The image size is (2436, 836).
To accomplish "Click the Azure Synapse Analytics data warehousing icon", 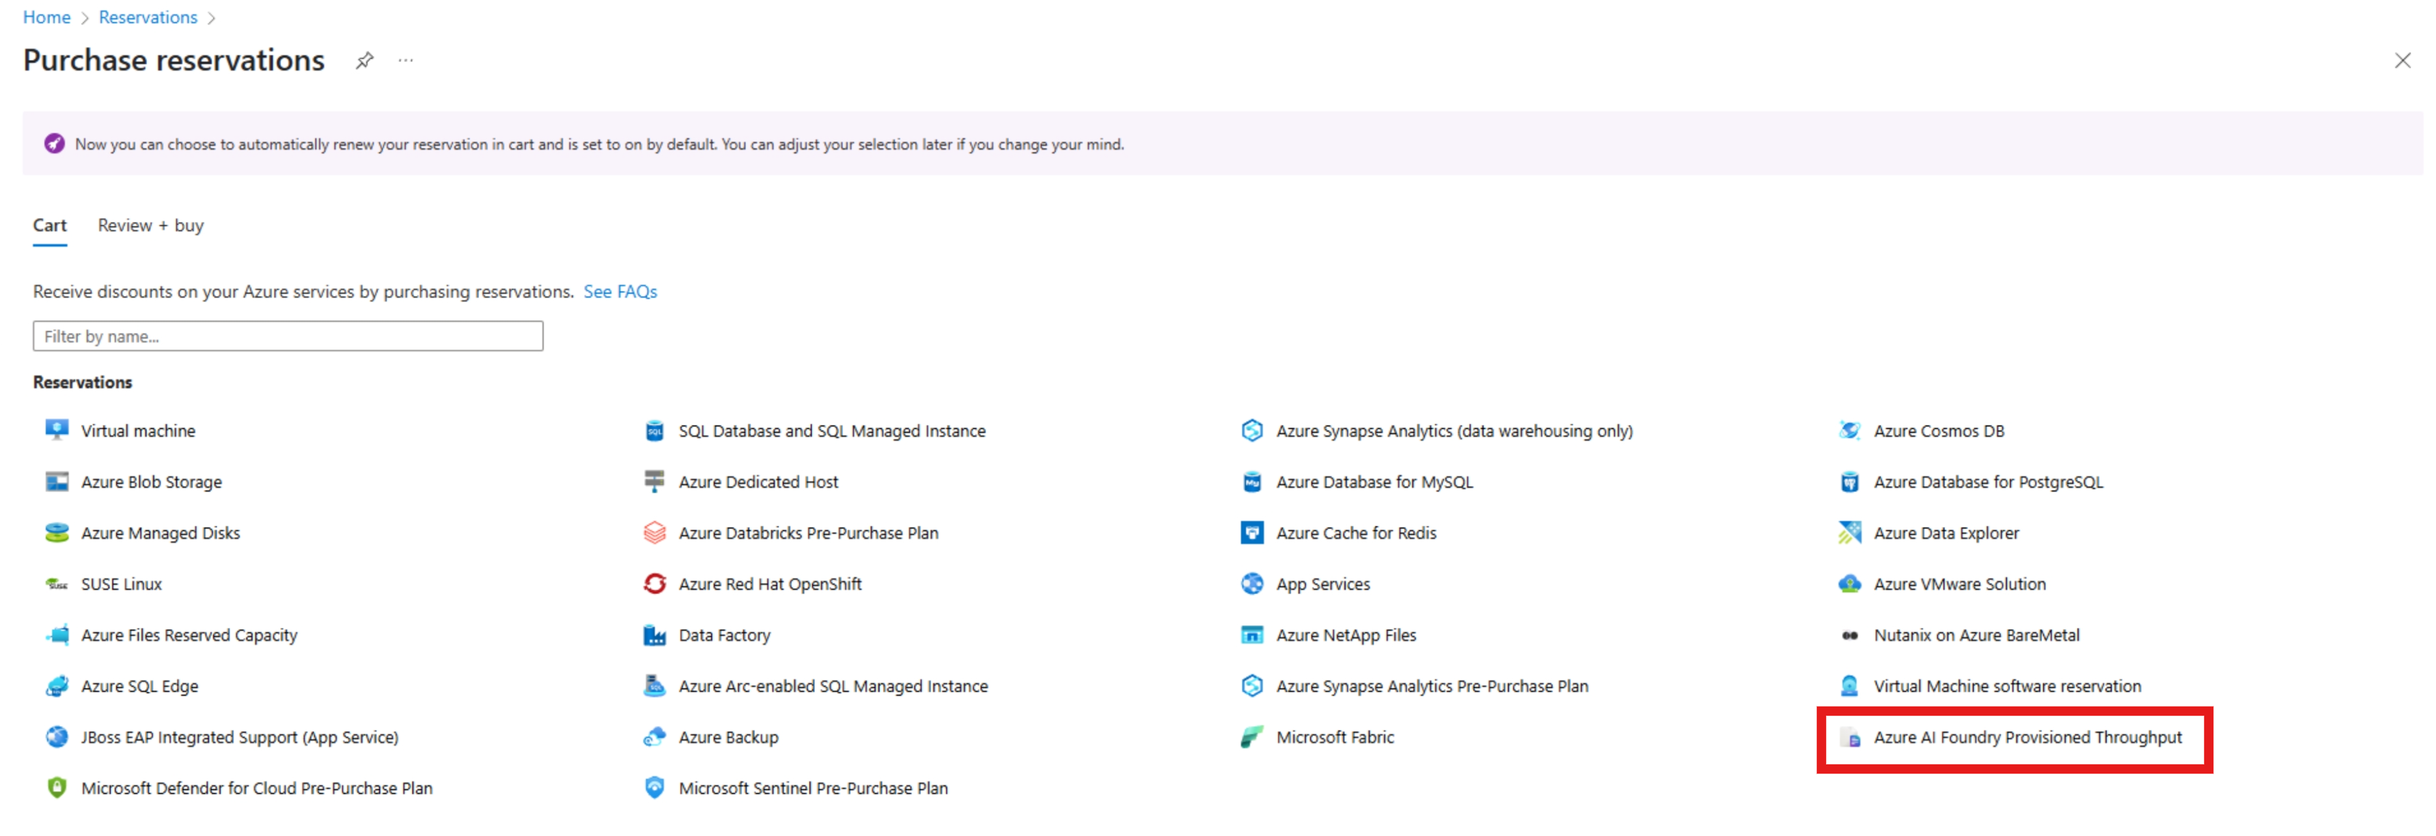I will coord(1252,431).
